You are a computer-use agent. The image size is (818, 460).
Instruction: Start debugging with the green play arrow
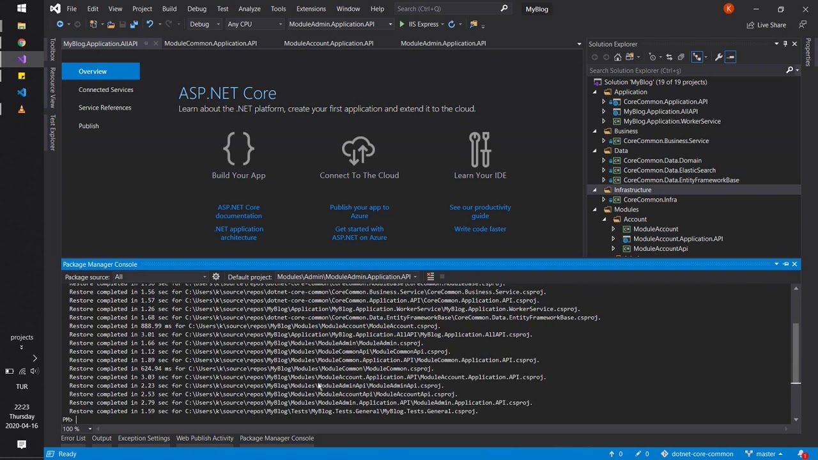[x=402, y=24]
